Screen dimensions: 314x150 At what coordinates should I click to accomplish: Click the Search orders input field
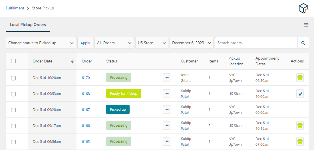click(x=256, y=43)
